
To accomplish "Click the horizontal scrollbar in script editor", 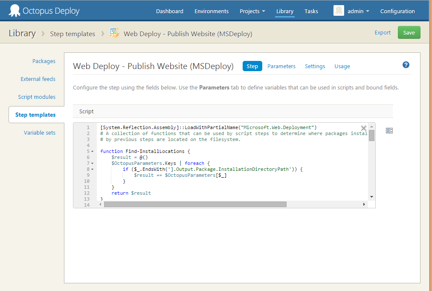I will point(195,205).
